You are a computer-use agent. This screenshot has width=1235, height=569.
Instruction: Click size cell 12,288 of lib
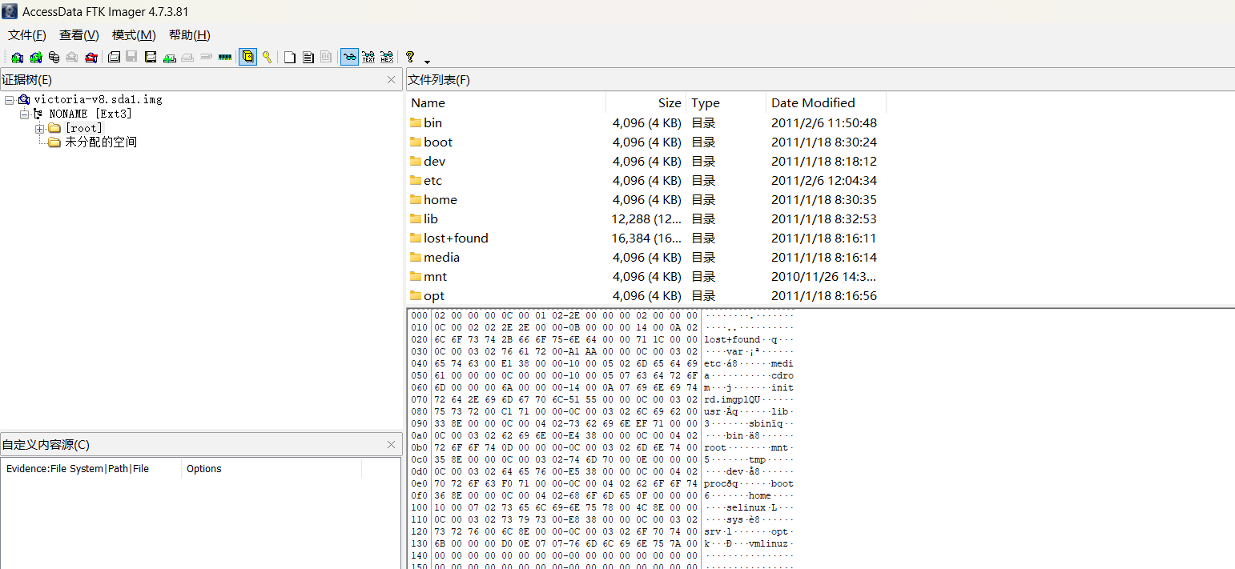pos(646,219)
